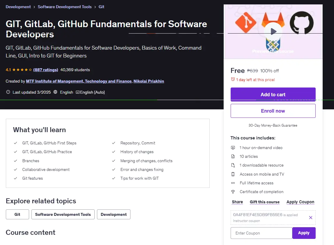The width and height of the screenshot is (334, 245).
Task: Open the 887 ratings link
Action: click(46, 70)
